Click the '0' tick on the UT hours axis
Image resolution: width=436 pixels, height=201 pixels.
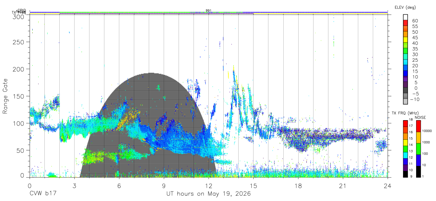(x=30, y=186)
